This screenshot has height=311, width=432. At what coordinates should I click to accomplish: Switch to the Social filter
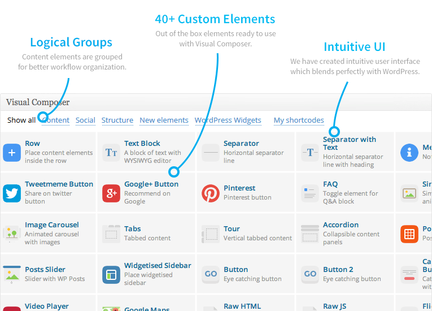85,120
